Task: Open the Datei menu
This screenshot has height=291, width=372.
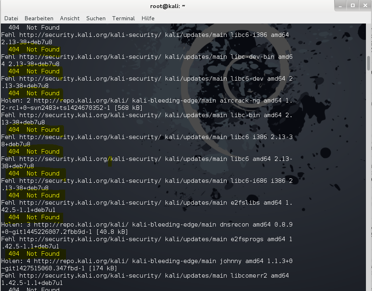Action: (x=11, y=18)
